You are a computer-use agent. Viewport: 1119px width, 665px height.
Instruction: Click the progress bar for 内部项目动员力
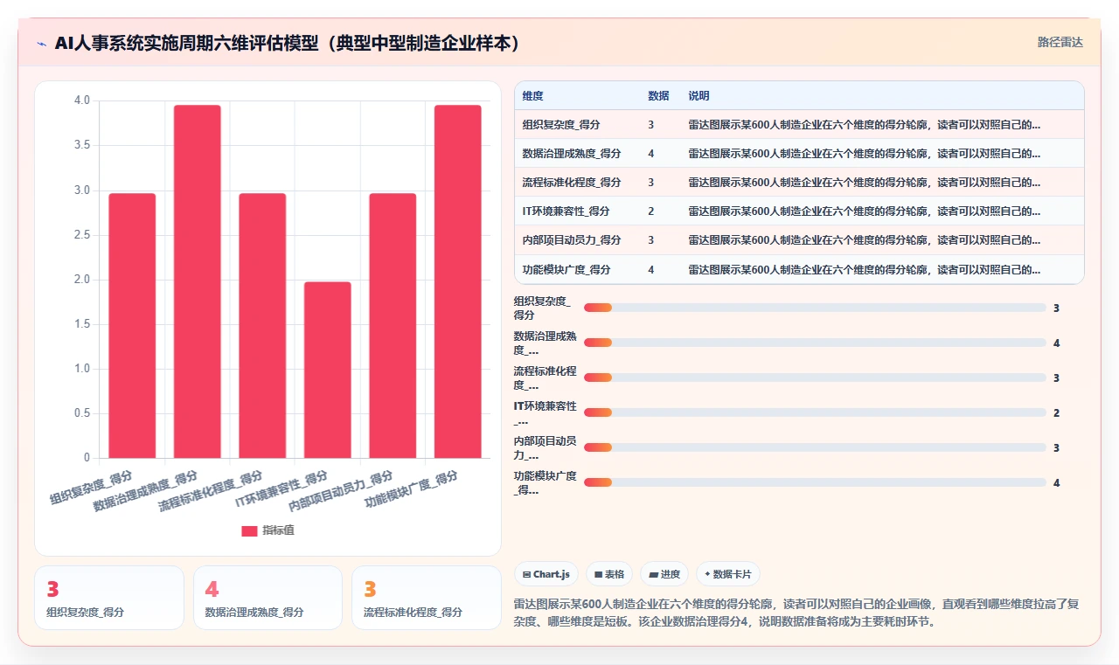tap(815, 447)
